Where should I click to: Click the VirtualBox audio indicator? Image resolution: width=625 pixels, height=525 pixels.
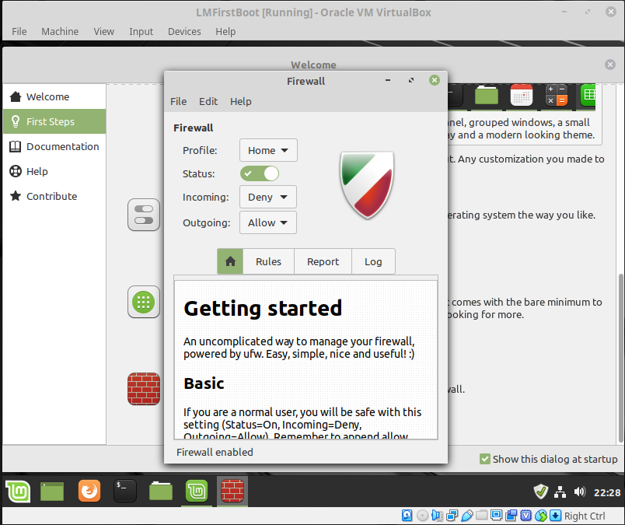tap(437, 516)
